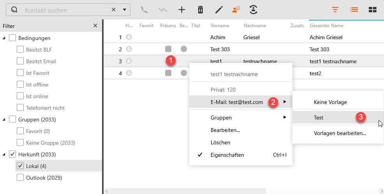Click status circle of Test 303 row

click(184, 49)
